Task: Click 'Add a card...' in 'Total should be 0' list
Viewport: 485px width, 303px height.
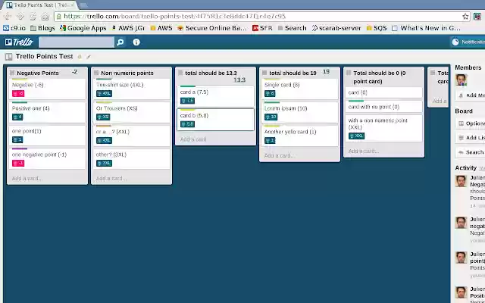Action: pos(364,151)
